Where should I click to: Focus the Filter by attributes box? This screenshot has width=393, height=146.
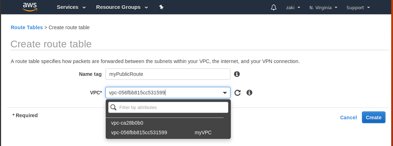[171, 107]
